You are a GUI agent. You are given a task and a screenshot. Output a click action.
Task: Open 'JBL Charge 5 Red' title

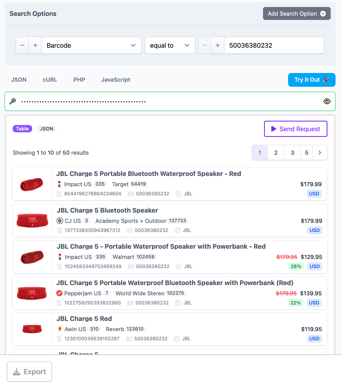click(84, 319)
